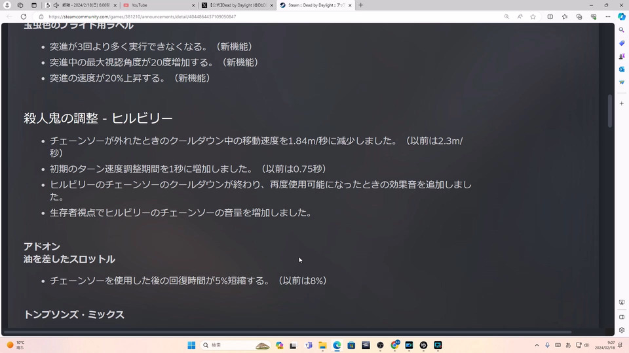Open Edge Settings and more menu
This screenshot has height=353, width=629.
(608, 17)
